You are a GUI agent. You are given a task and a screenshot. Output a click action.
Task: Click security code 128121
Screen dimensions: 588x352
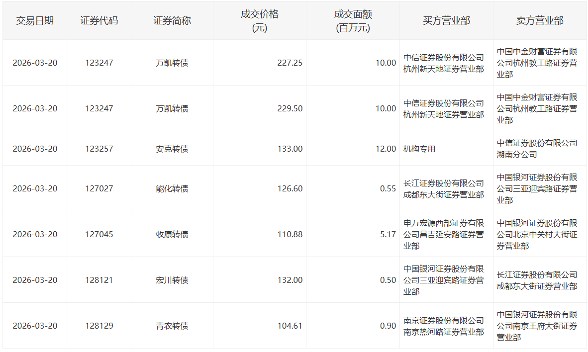coord(99,280)
